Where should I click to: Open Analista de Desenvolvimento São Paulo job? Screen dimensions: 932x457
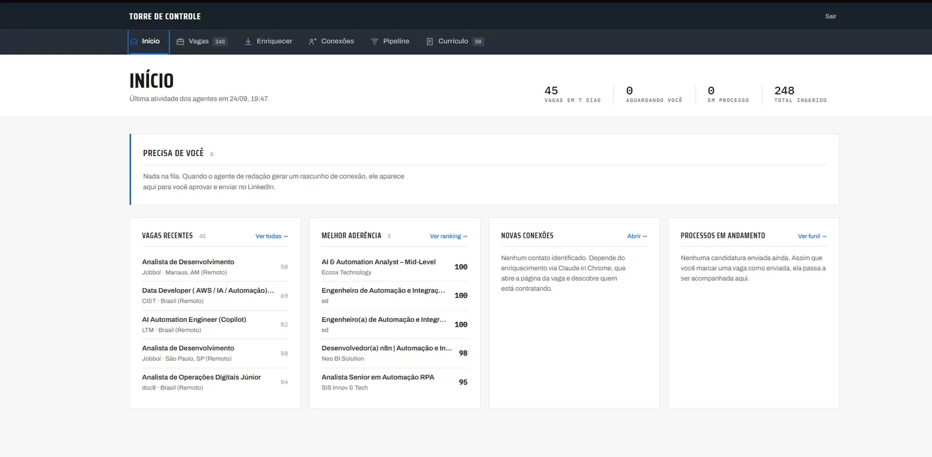pos(215,353)
